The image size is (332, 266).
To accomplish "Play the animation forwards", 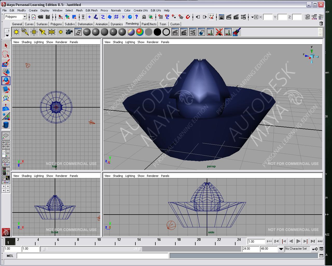I will pos(299,241).
